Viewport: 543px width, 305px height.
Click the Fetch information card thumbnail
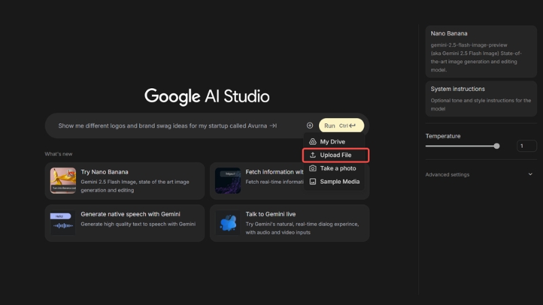[x=228, y=180]
